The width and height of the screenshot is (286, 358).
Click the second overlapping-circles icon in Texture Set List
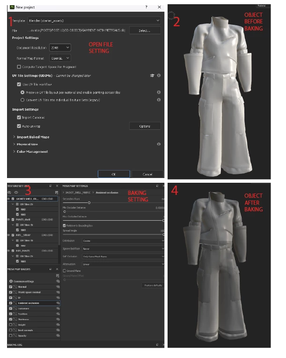coord(16,193)
